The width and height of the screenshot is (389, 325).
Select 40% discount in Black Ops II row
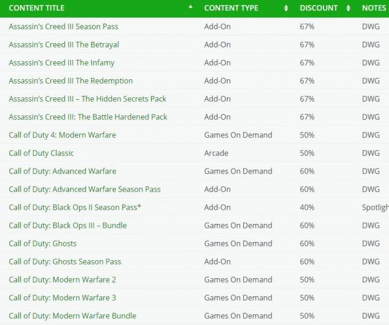[x=307, y=208]
